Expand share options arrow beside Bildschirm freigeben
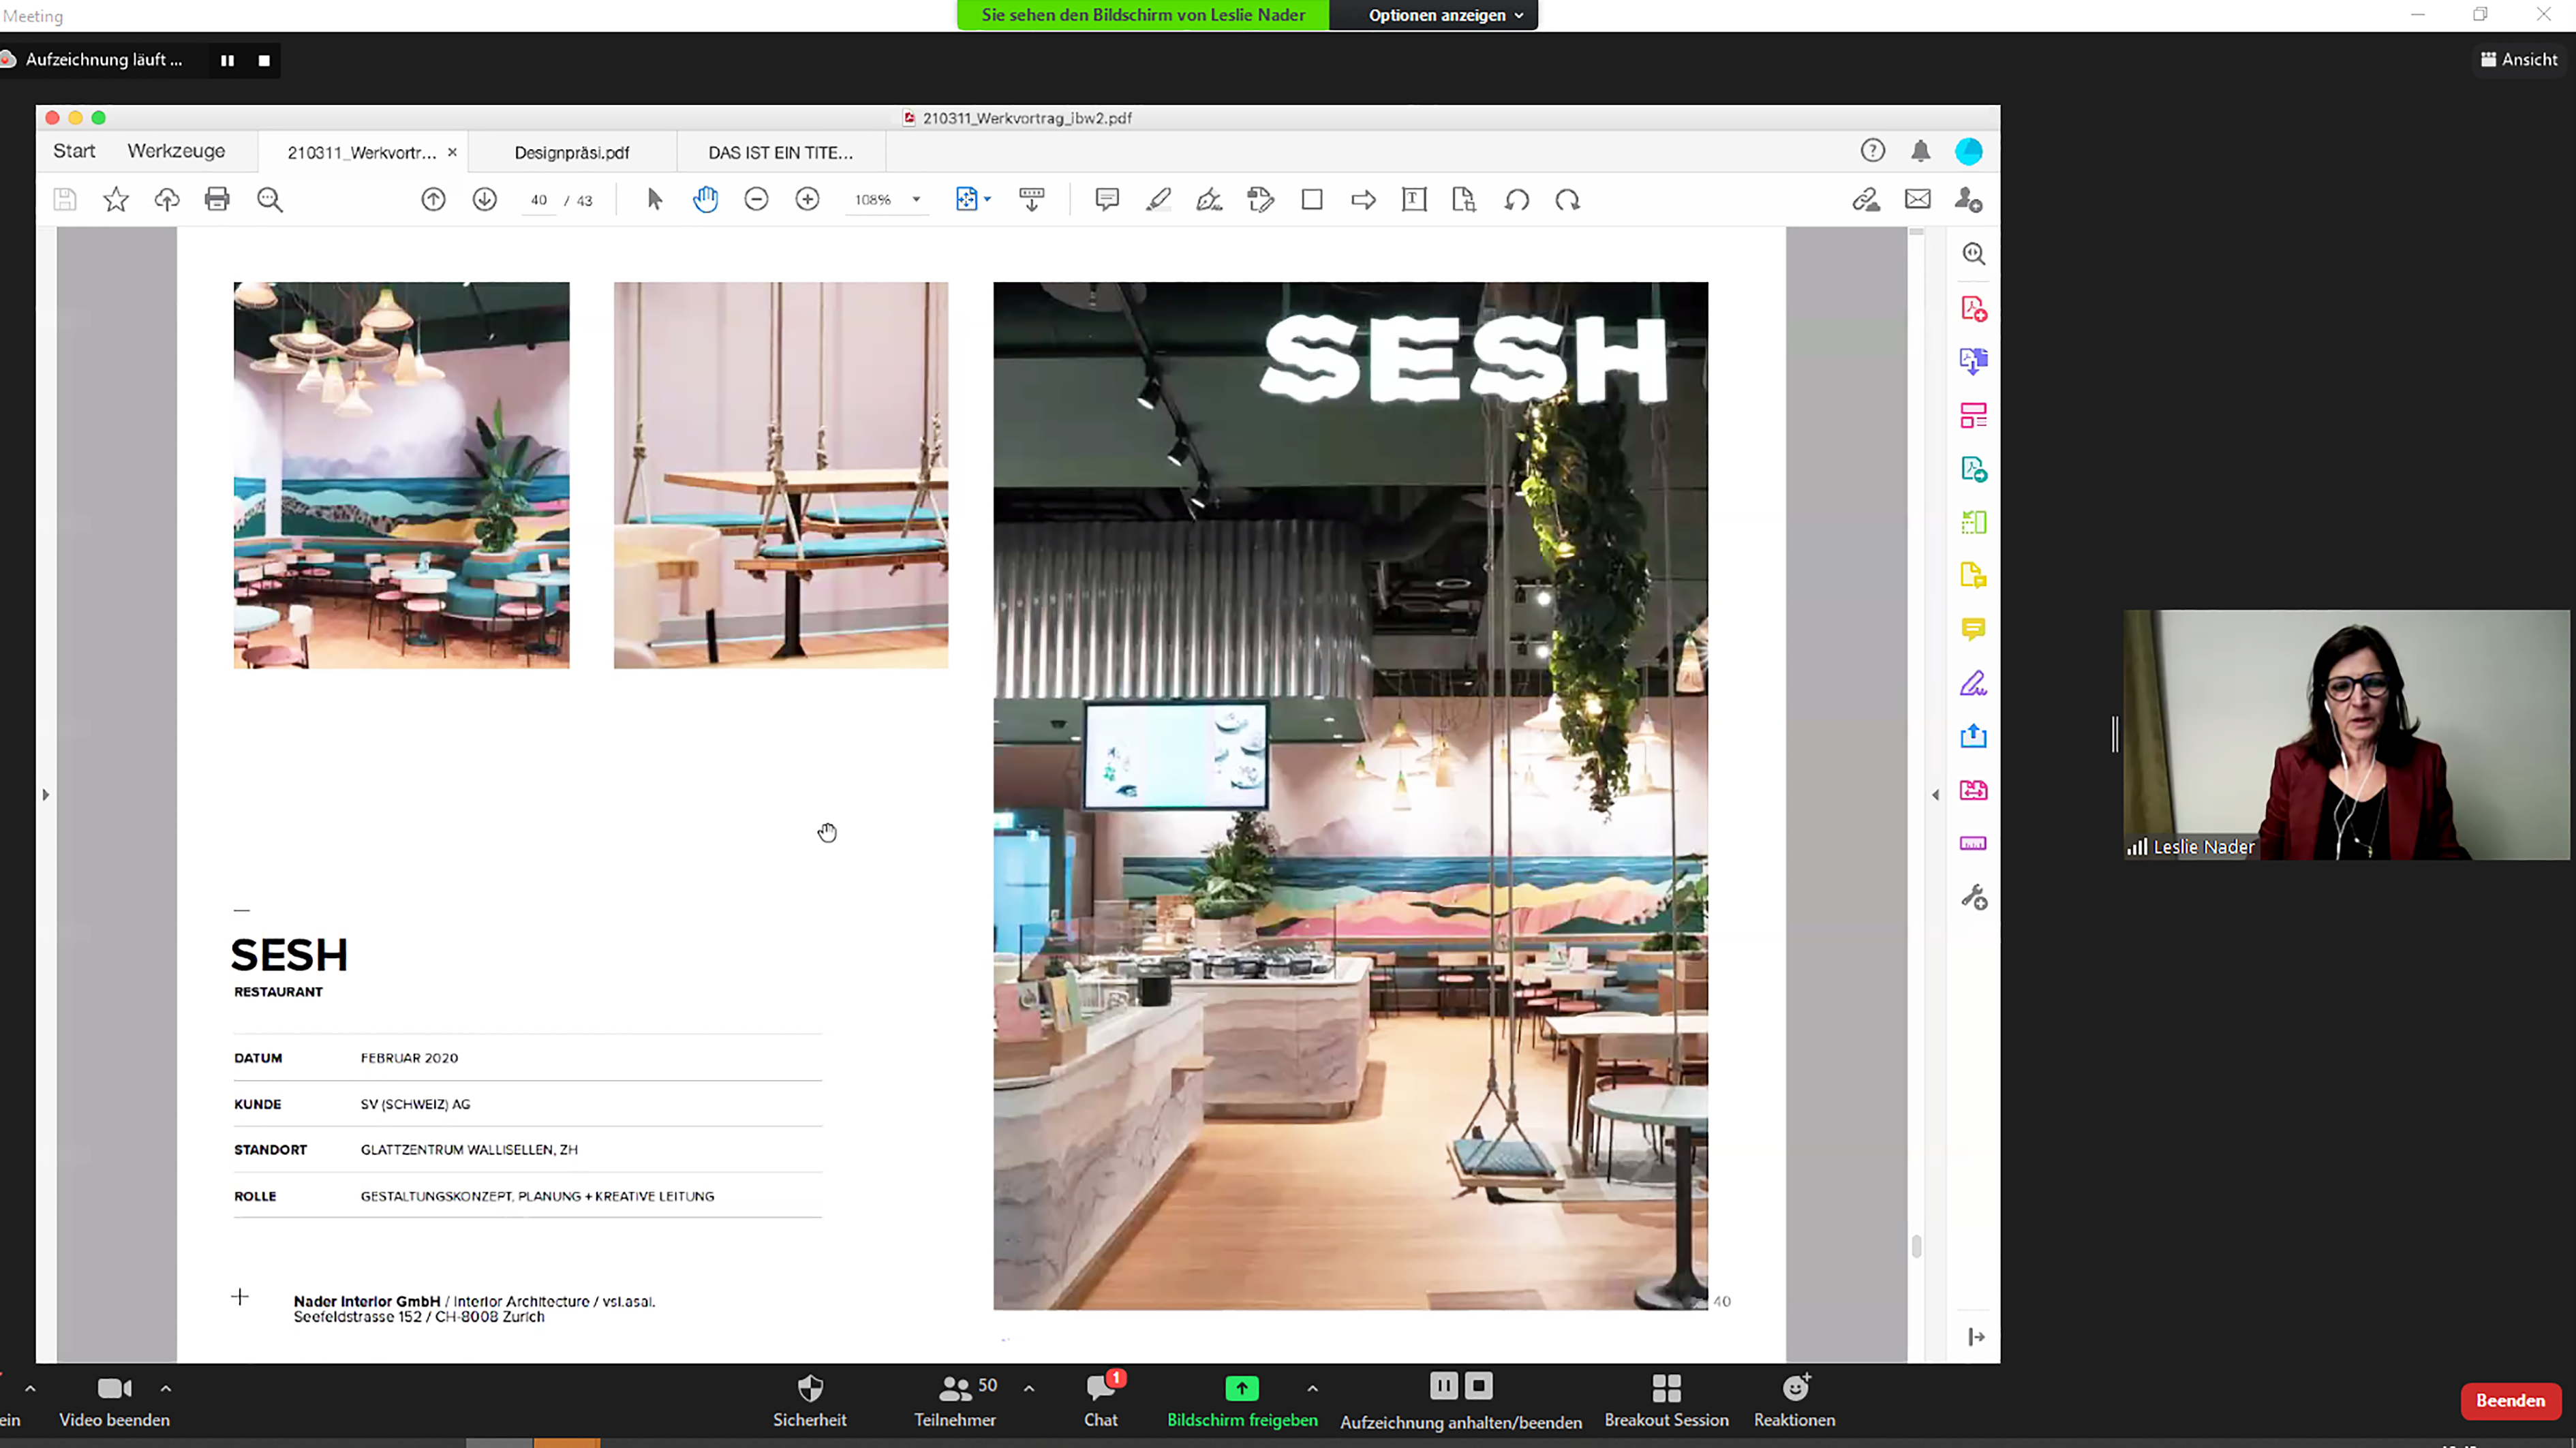The image size is (2576, 1448). pos(1312,1388)
